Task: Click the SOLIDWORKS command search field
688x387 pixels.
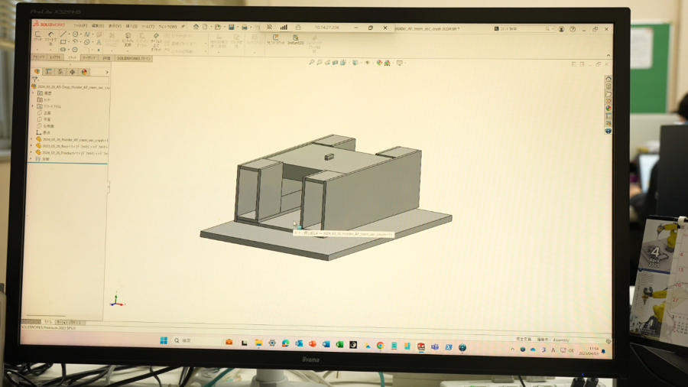Action: pos(522,28)
